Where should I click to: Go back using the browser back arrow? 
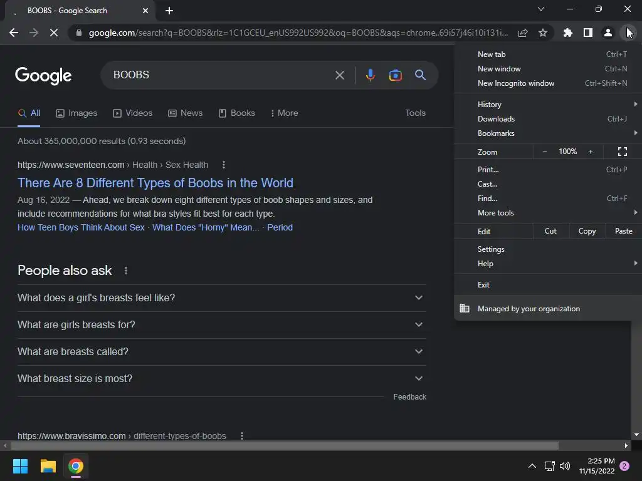[14, 33]
